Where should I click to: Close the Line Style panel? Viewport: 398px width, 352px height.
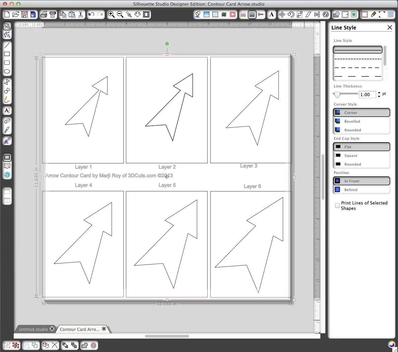point(390,27)
